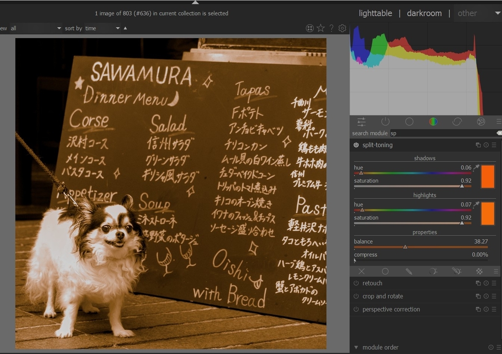Expand the perspective correction module
Screen dimensions: 502x354
tap(391, 309)
